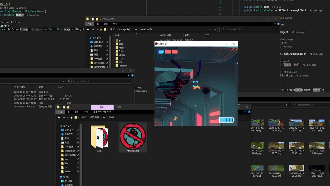
Task: Open help in the WindowFPS explorer window
Action: [x=278, y=24]
